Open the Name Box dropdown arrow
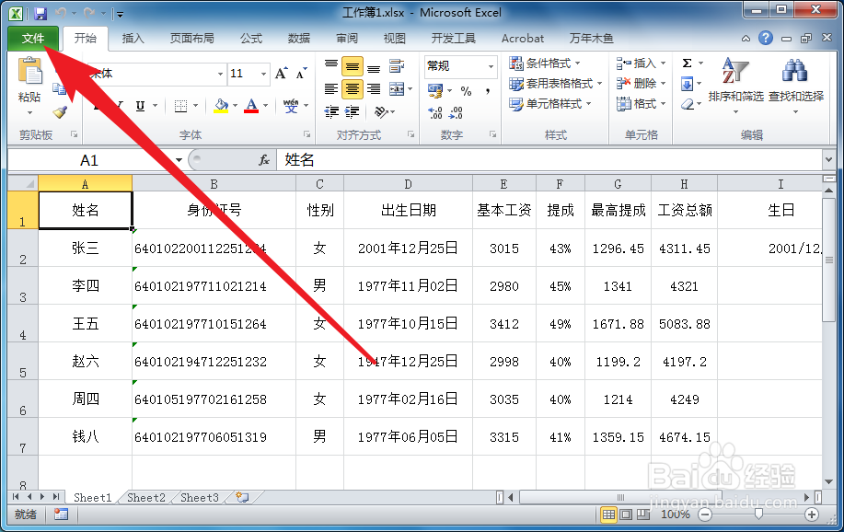844x532 pixels. tap(179, 160)
